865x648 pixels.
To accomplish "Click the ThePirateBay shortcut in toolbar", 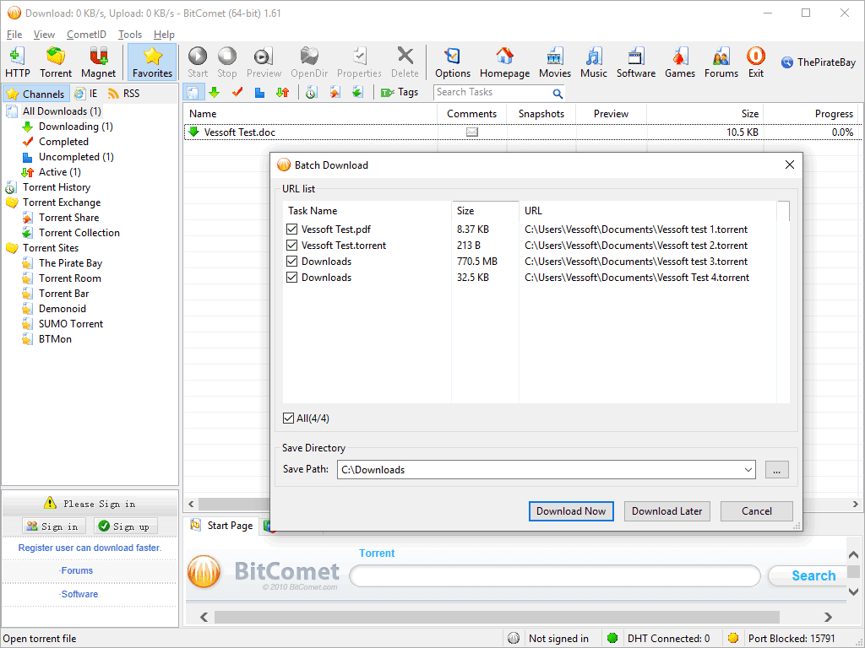I will (819, 62).
